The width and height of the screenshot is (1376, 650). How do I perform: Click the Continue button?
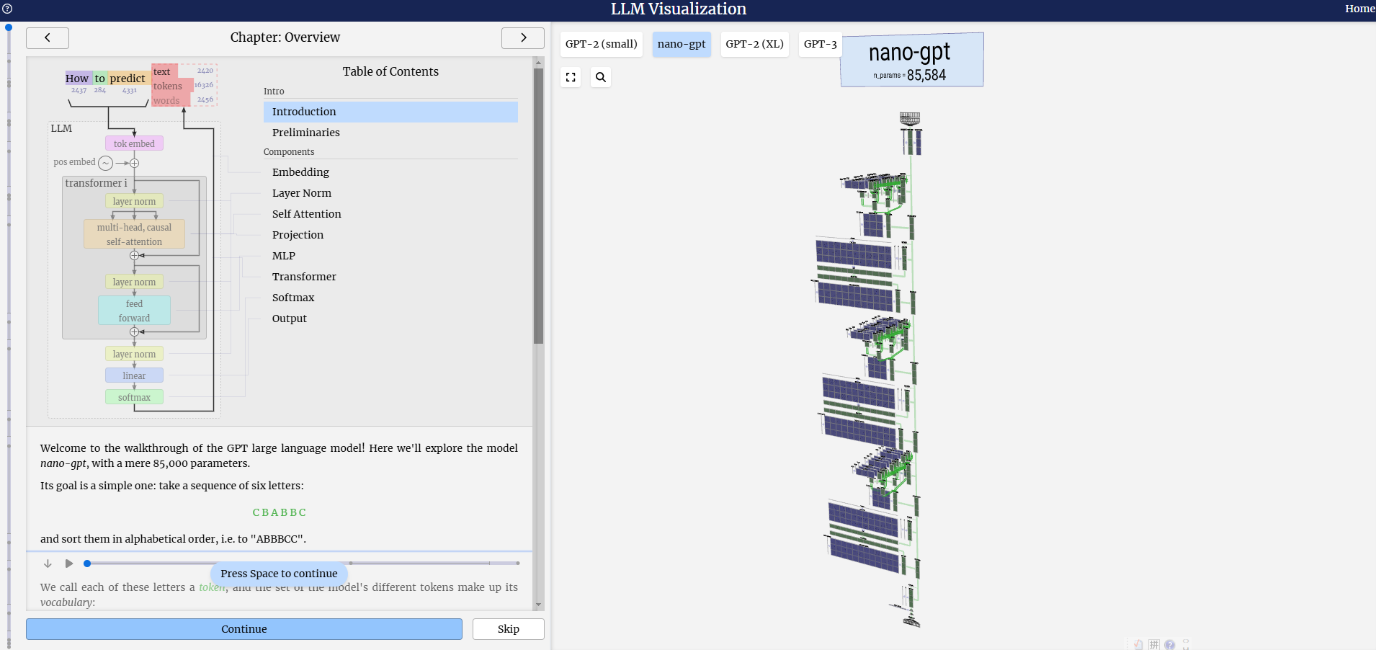click(244, 629)
